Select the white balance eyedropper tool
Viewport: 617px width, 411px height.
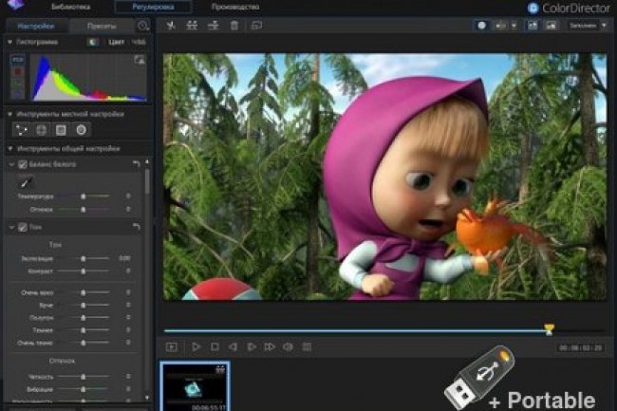pos(24,180)
